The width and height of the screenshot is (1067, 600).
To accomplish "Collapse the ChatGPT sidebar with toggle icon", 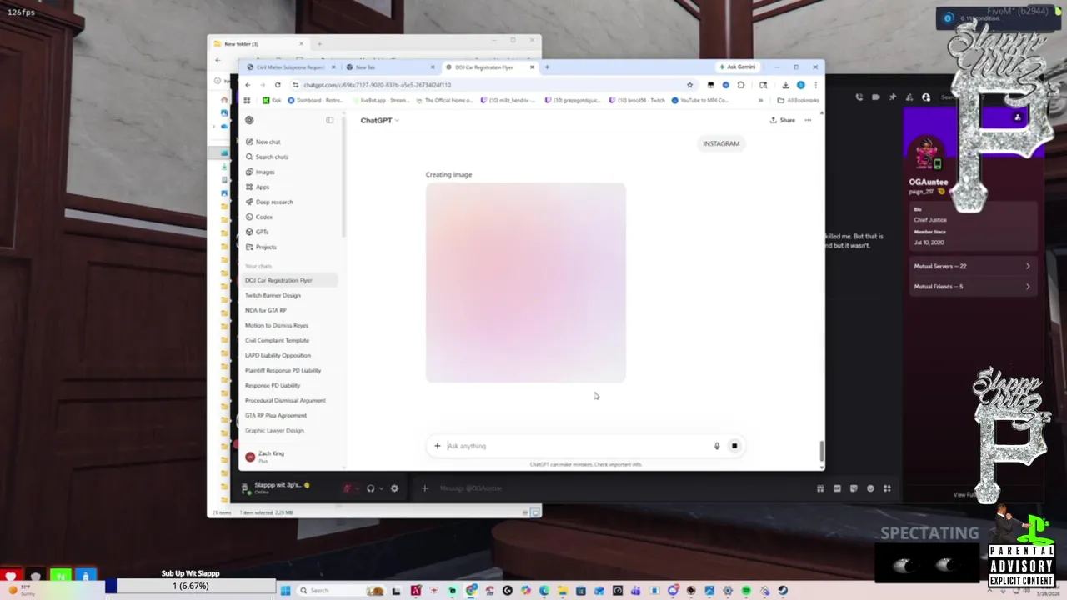I will tap(329, 120).
